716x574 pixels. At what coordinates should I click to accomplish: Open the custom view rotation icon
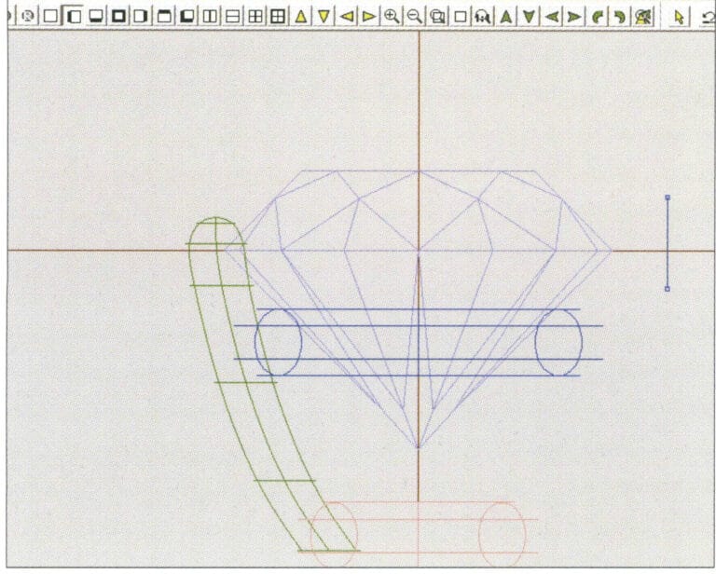(x=643, y=17)
